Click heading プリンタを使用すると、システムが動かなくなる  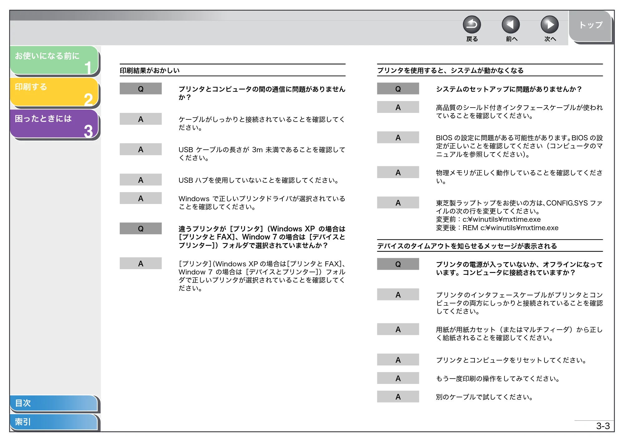click(x=450, y=70)
